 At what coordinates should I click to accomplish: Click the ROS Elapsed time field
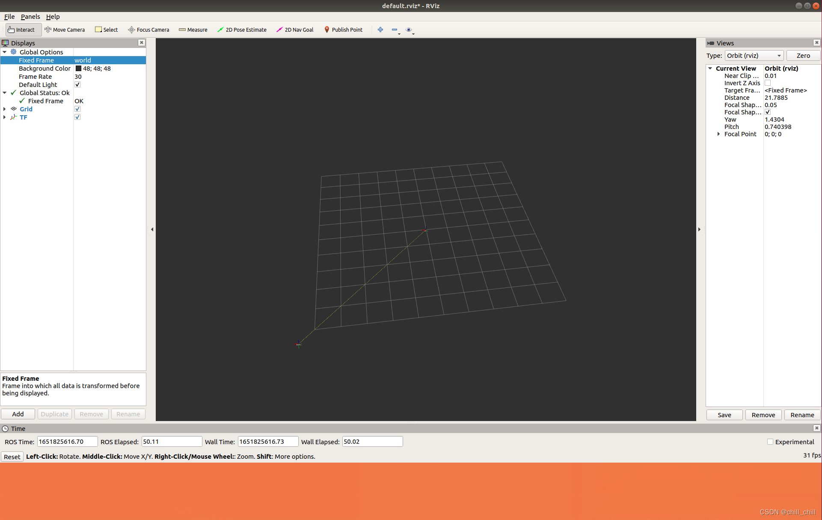click(171, 442)
